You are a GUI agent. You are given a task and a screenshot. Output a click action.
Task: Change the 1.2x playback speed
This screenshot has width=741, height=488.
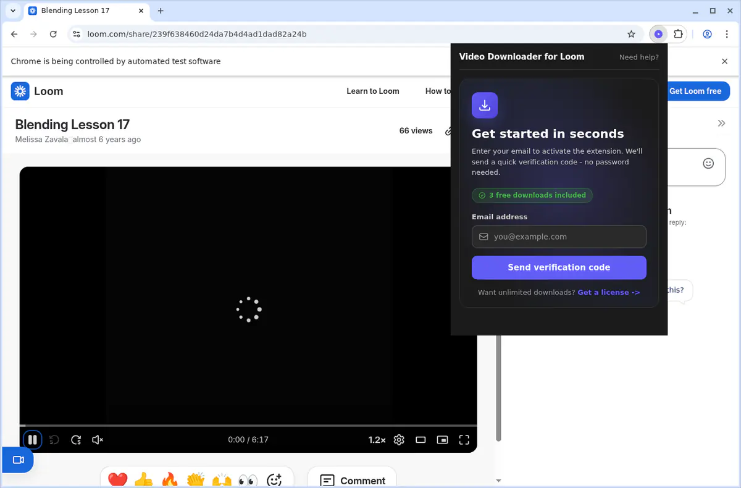click(377, 440)
